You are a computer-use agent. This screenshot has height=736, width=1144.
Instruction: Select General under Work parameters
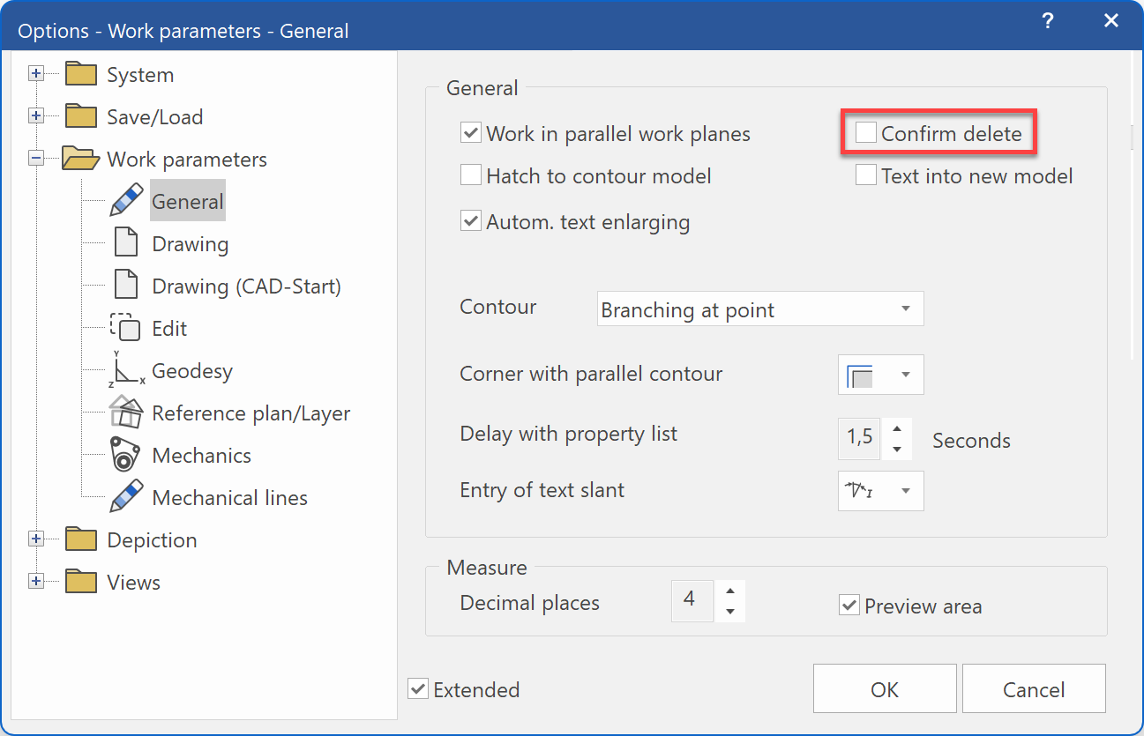[x=188, y=202]
